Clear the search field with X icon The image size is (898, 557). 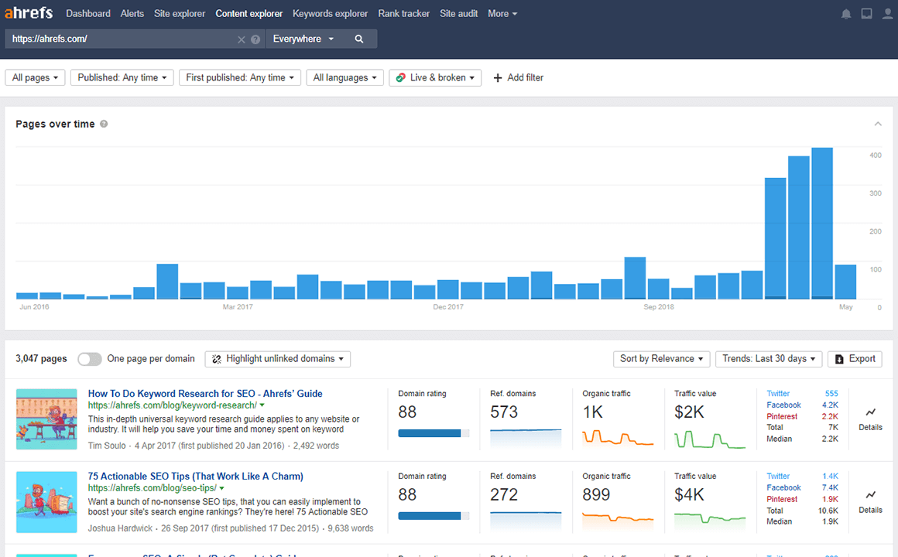pyautogui.click(x=242, y=39)
